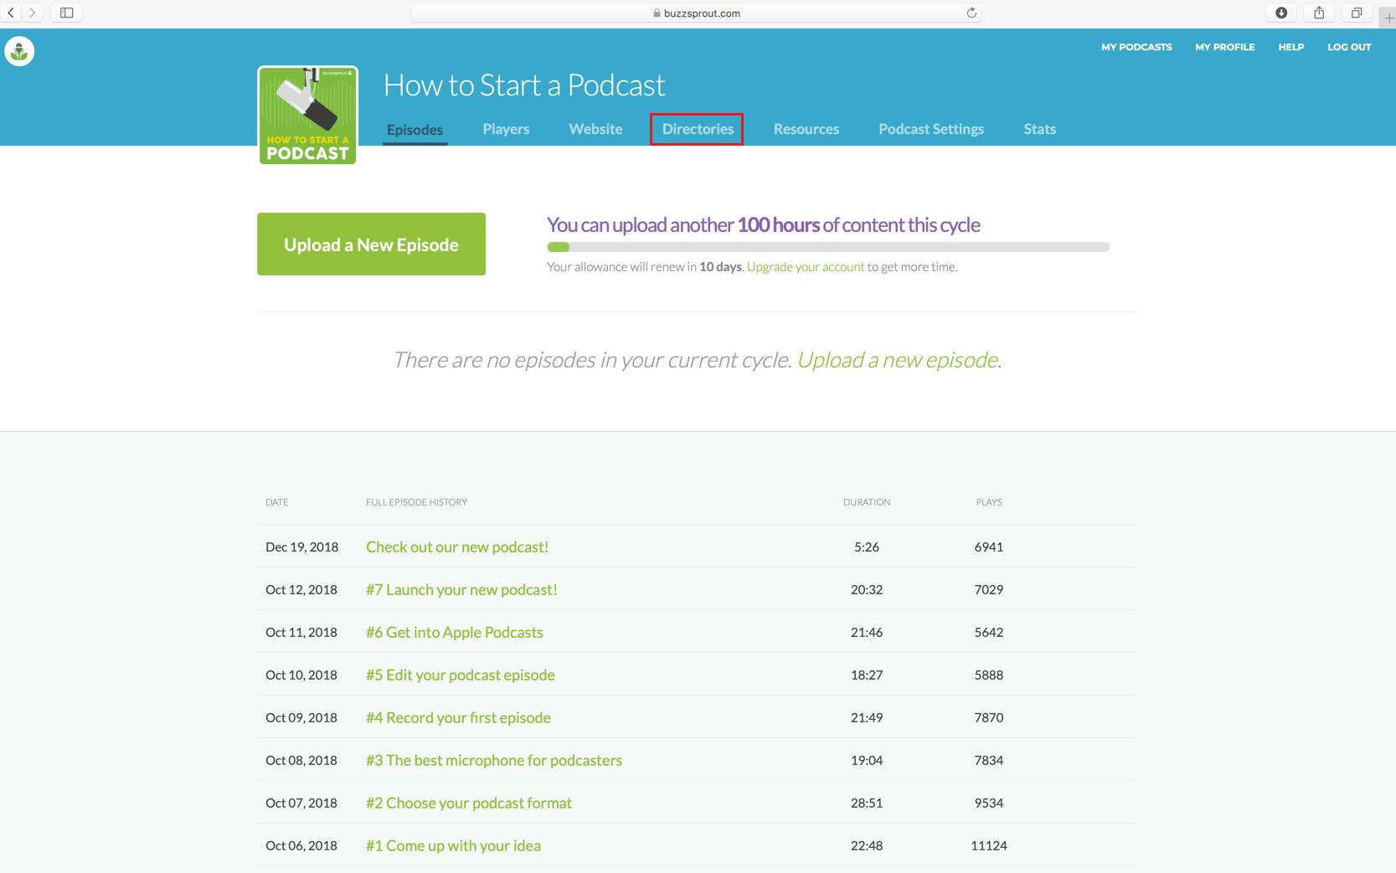1396x873 pixels.
Task: Go to MY PODCASTS
Action: 1136,47
